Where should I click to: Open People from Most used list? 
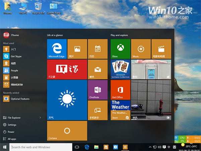click(11, 70)
